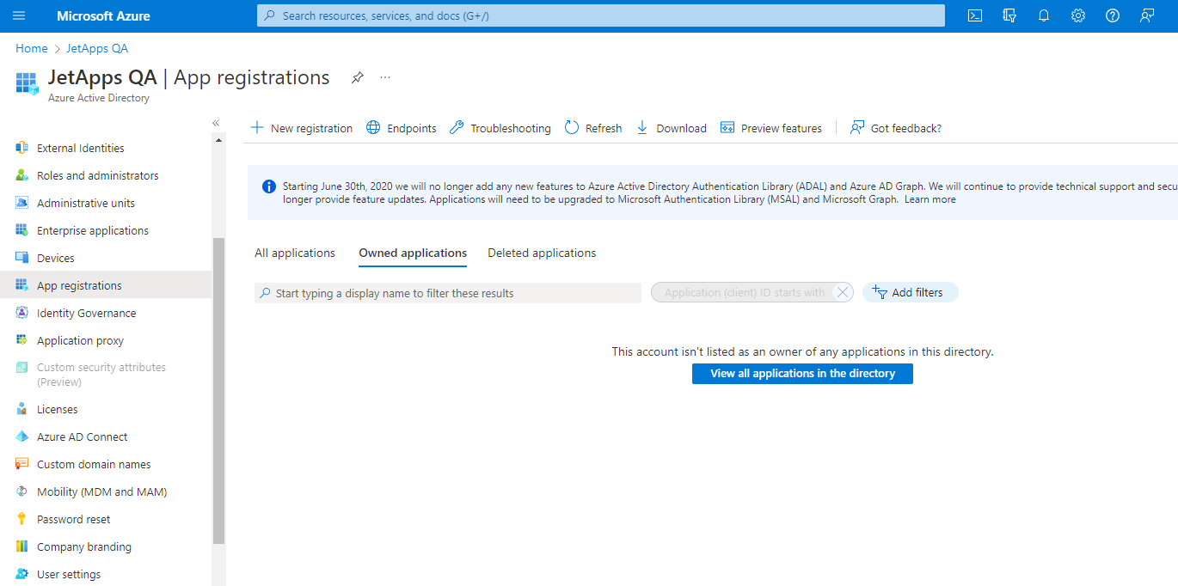Open the notifications bell

[1044, 15]
